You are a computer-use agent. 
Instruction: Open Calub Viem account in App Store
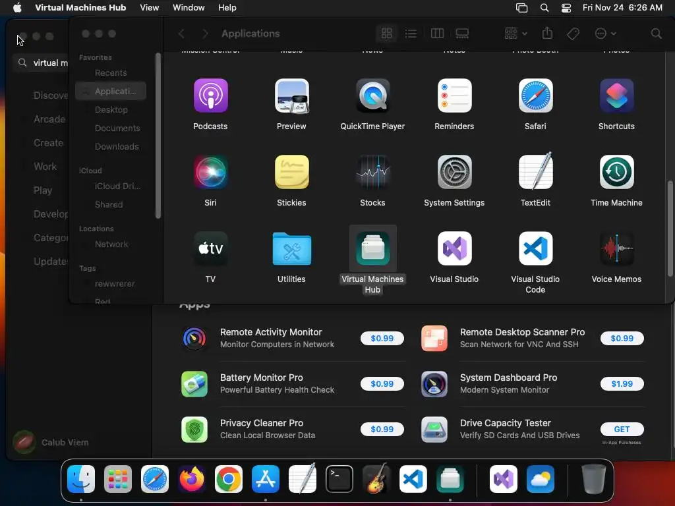click(x=51, y=442)
